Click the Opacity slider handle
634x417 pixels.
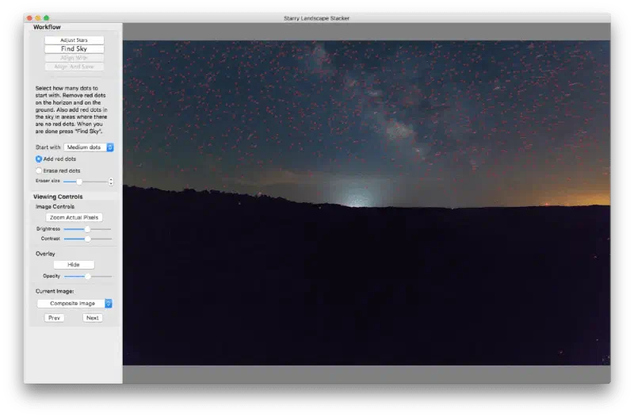pyautogui.click(x=87, y=276)
